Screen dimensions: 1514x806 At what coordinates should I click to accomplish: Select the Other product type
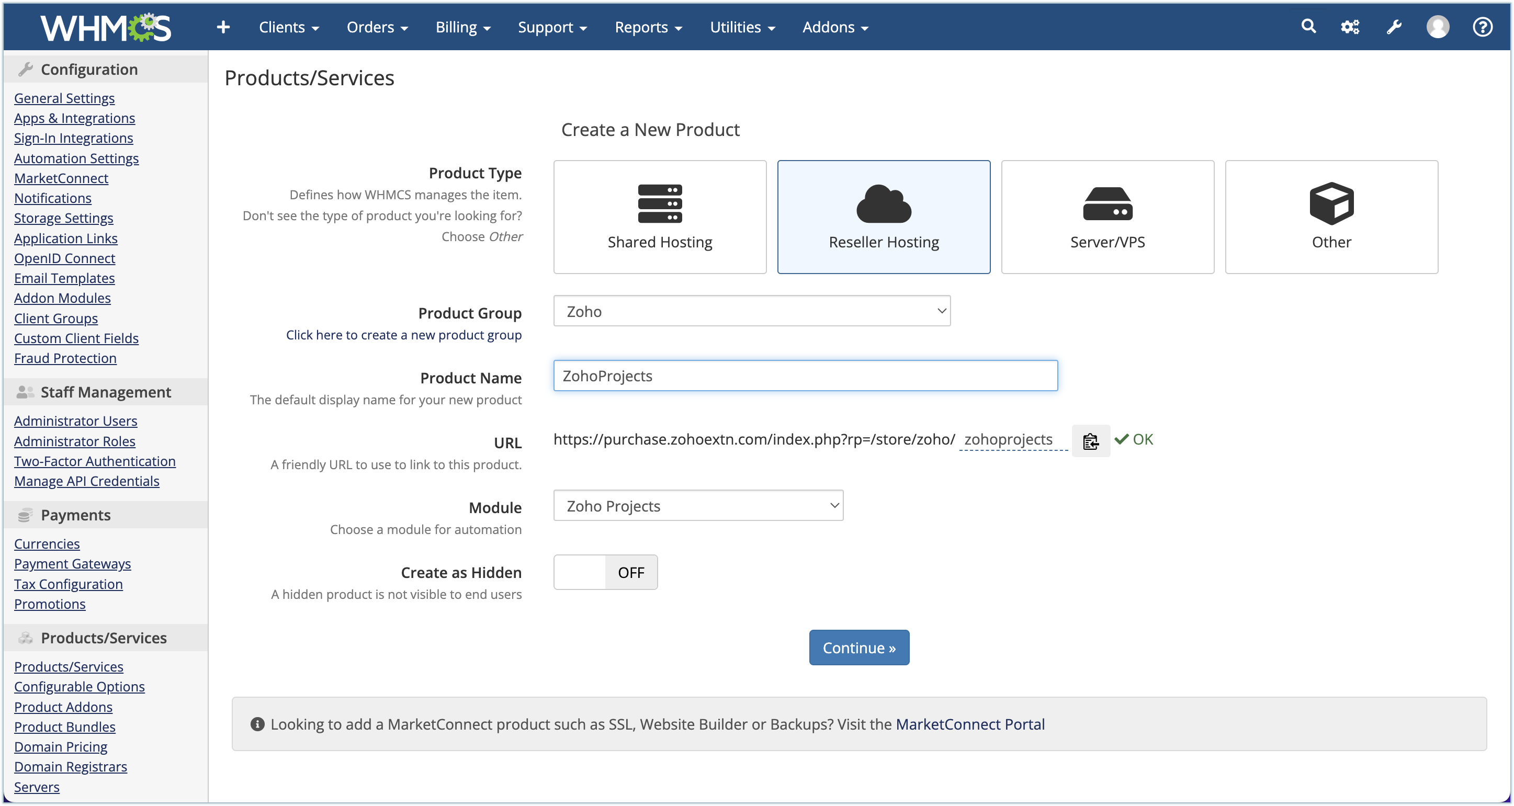click(x=1331, y=217)
